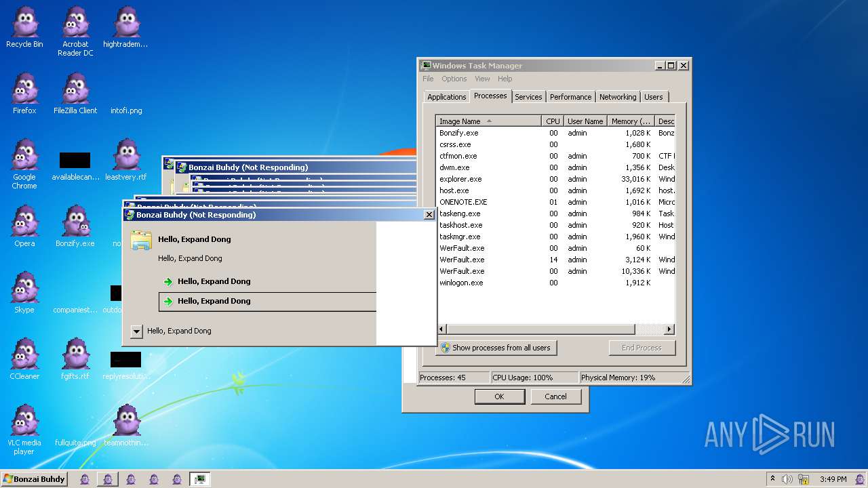
Task: Select the highlighted Hello, Expand Dong command link
Action: tap(267, 302)
